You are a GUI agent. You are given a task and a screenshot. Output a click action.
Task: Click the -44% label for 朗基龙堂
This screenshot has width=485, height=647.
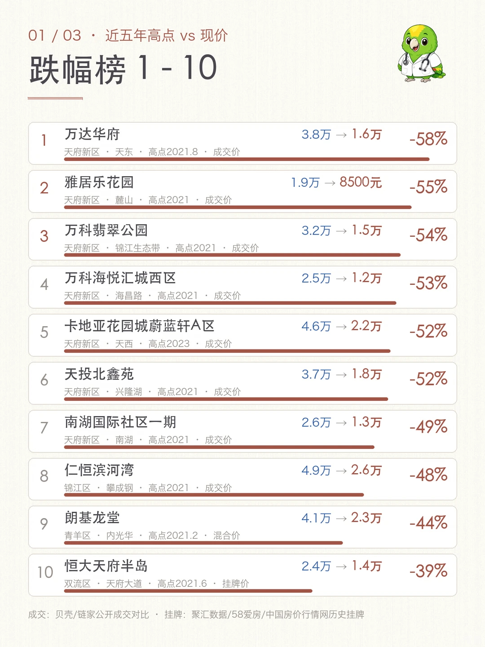[x=428, y=523]
